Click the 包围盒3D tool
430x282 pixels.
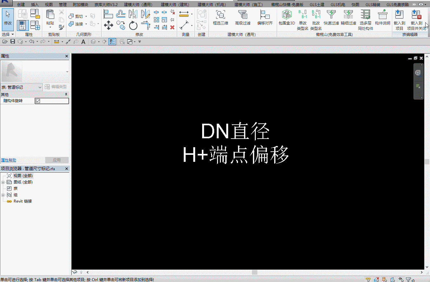click(x=287, y=18)
